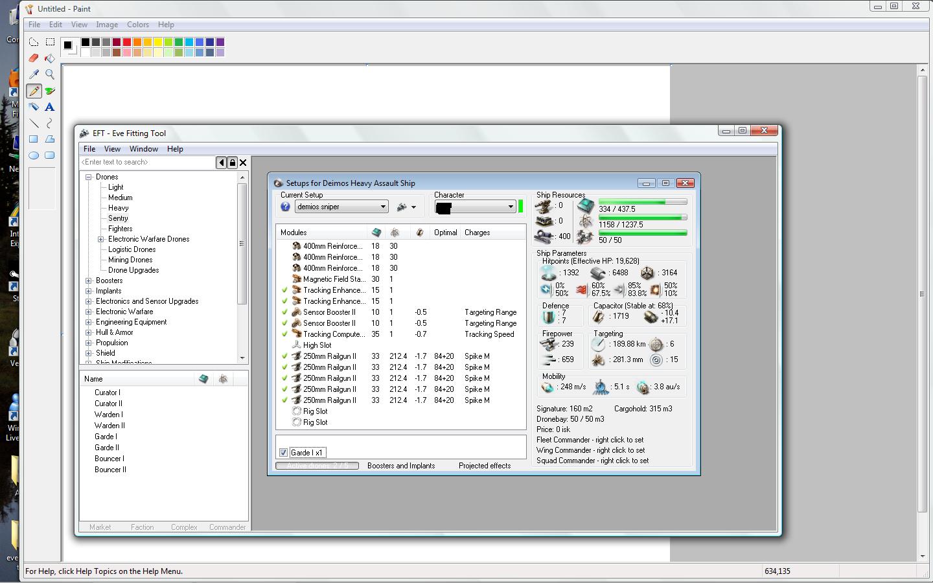Open the Projected effects section

485,466
